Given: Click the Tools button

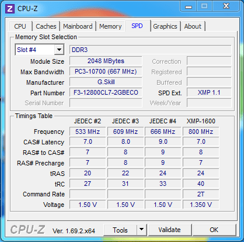Looking at the screenshot, I should [x=120, y=230].
